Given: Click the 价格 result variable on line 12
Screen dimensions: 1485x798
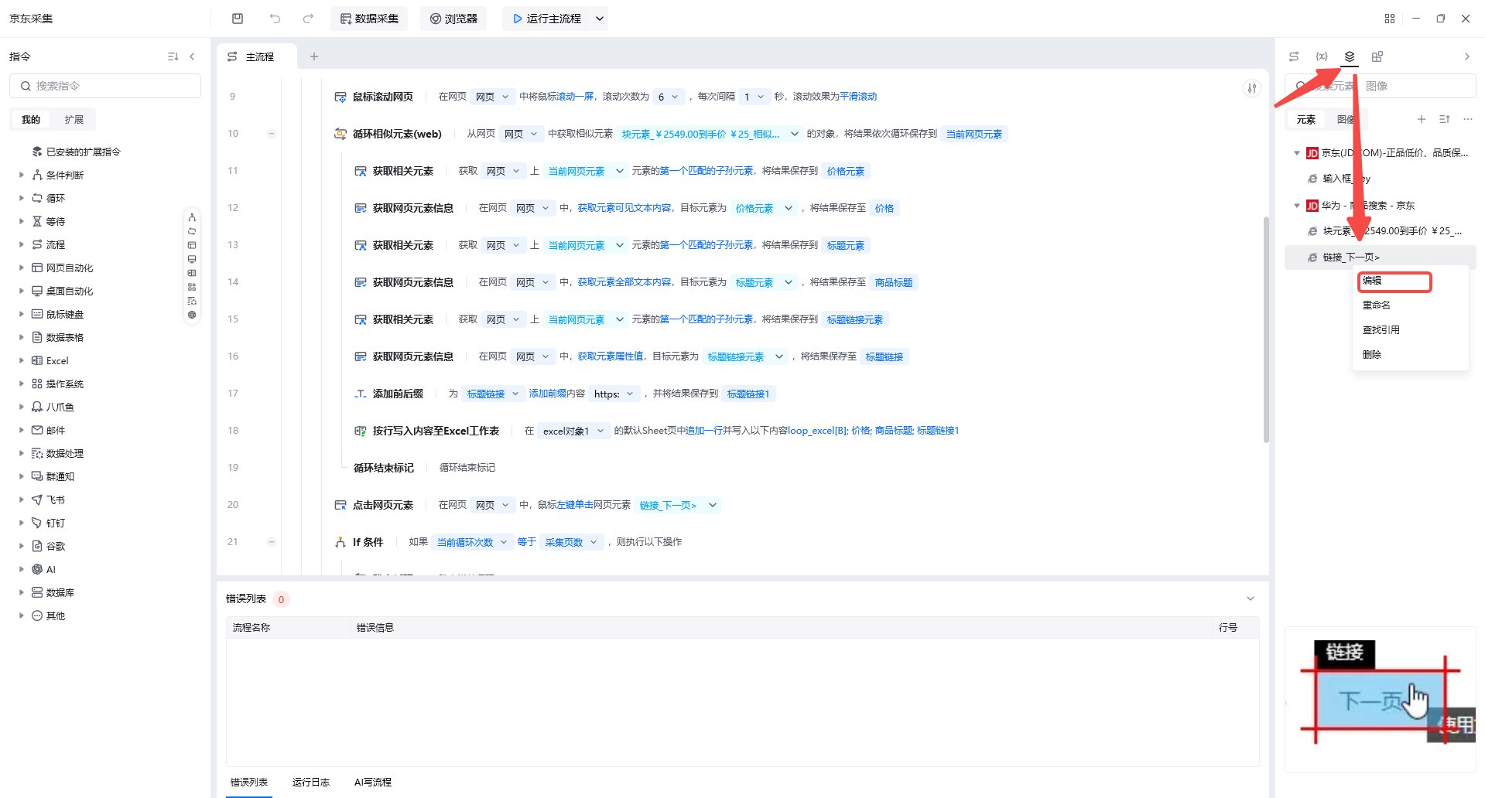Looking at the screenshot, I should coord(884,208).
